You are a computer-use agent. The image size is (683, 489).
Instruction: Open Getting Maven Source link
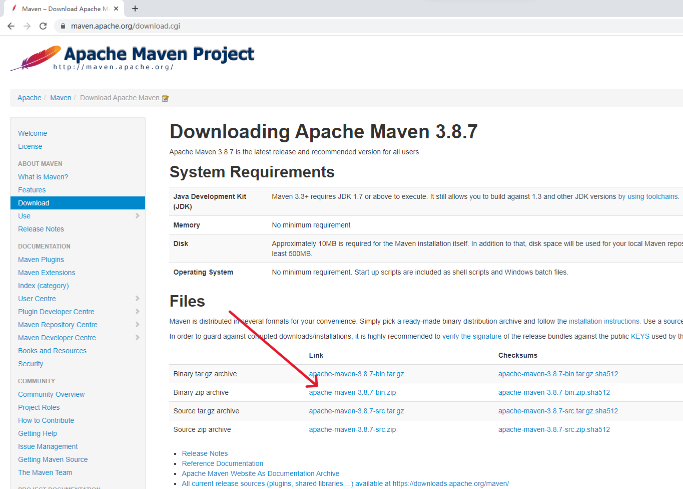click(x=53, y=459)
